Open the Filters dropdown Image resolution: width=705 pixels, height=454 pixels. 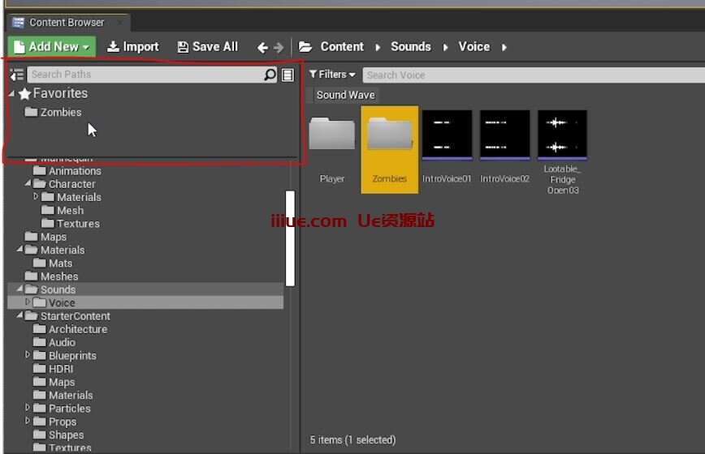[x=332, y=75]
